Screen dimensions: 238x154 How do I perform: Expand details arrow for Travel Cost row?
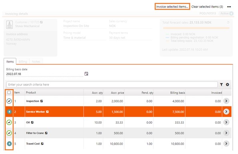tap(226, 143)
